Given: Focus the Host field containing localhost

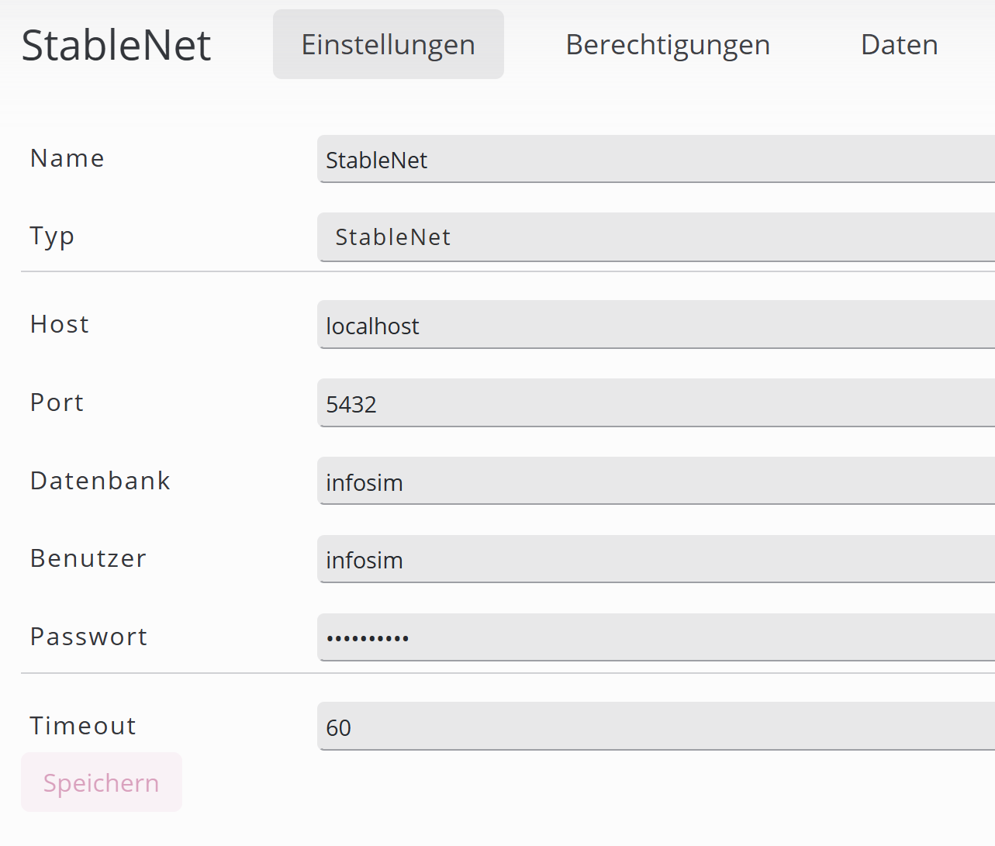Looking at the screenshot, I should [x=656, y=326].
